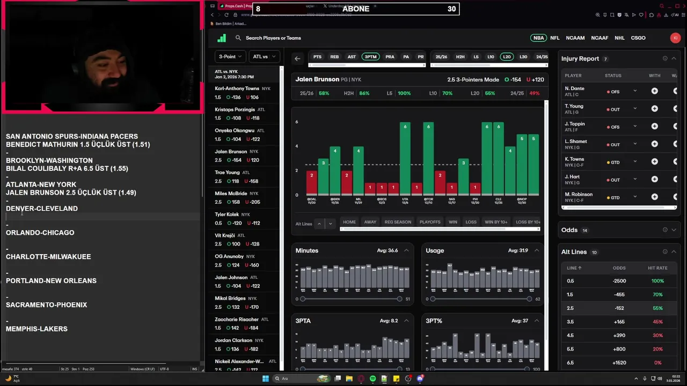This screenshot has width=687, height=386.
Task: Open Spotify from the taskbar
Action: [372, 378]
